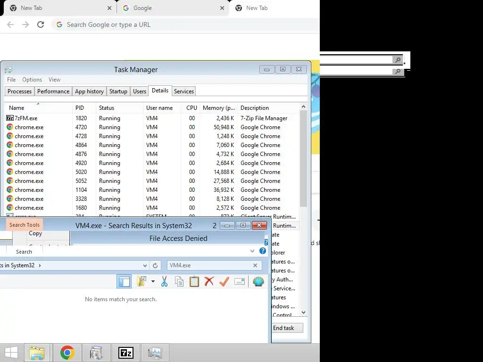Switch to the Performance tab
The image size is (483, 362).
pyautogui.click(x=53, y=91)
